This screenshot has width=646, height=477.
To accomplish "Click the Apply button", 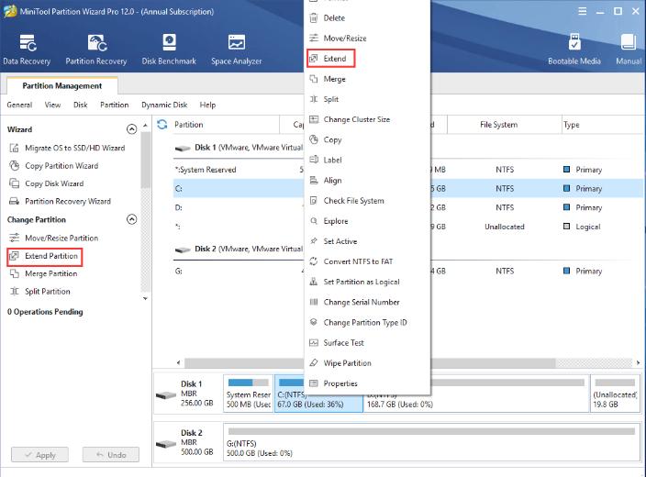I will [x=39, y=455].
